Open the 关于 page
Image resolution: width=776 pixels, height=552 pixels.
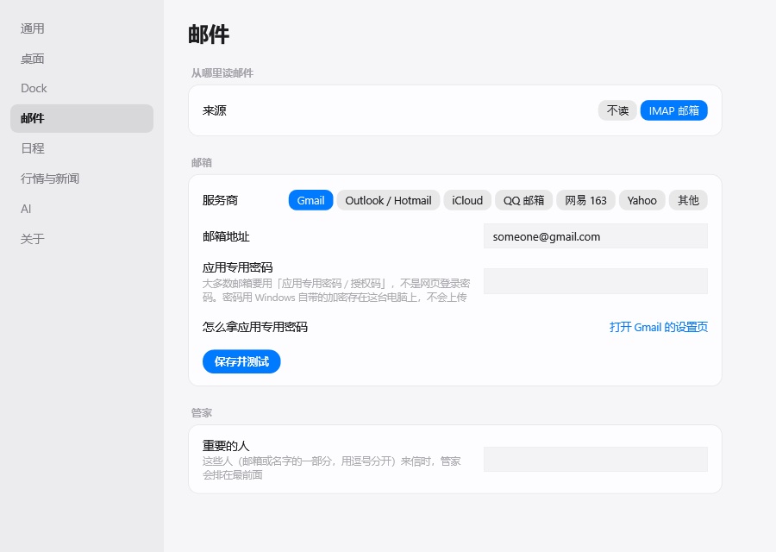82,239
